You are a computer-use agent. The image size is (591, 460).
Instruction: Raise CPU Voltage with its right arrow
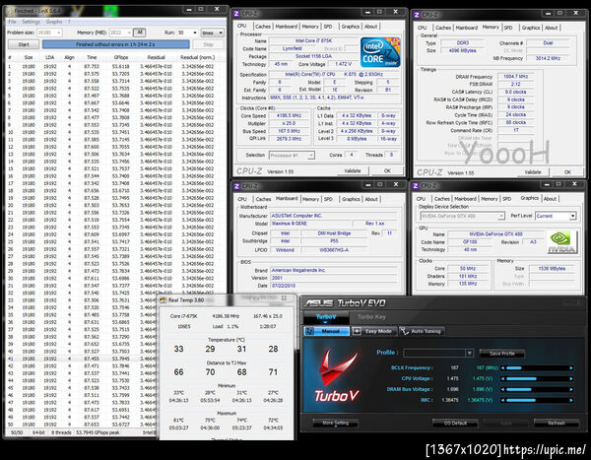pos(571,378)
